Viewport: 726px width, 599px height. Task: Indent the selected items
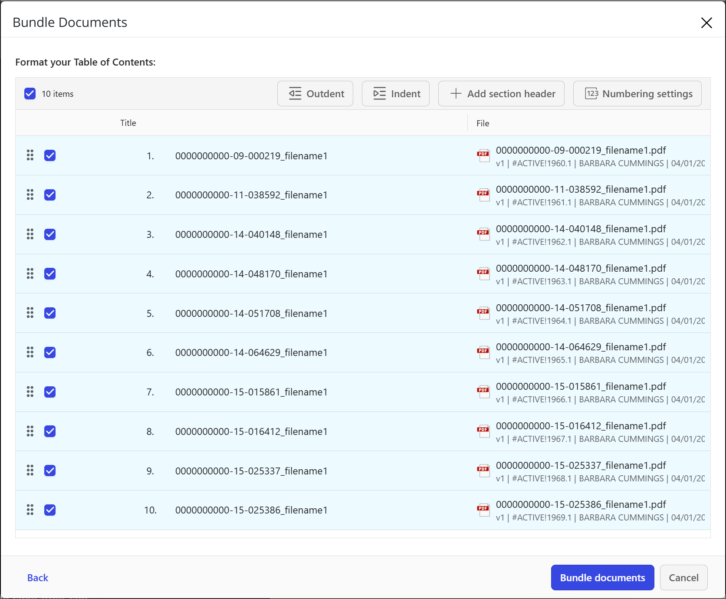click(x=395, y=94)
